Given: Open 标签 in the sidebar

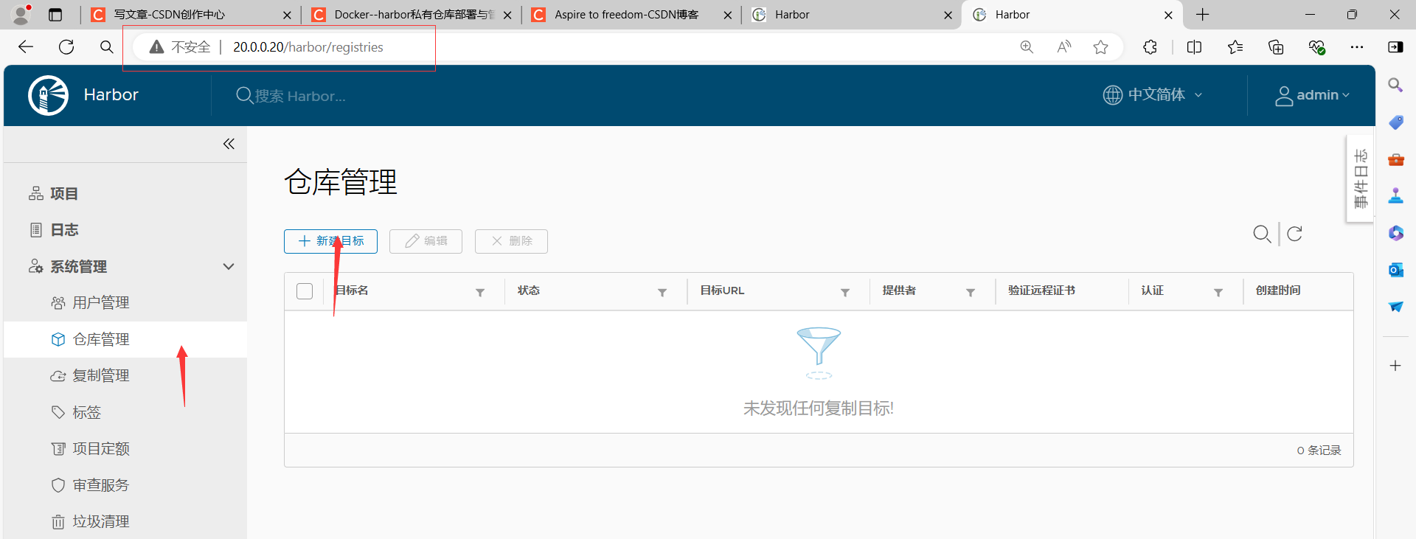Looking at the screenshot, I should [x=86, y=412].
